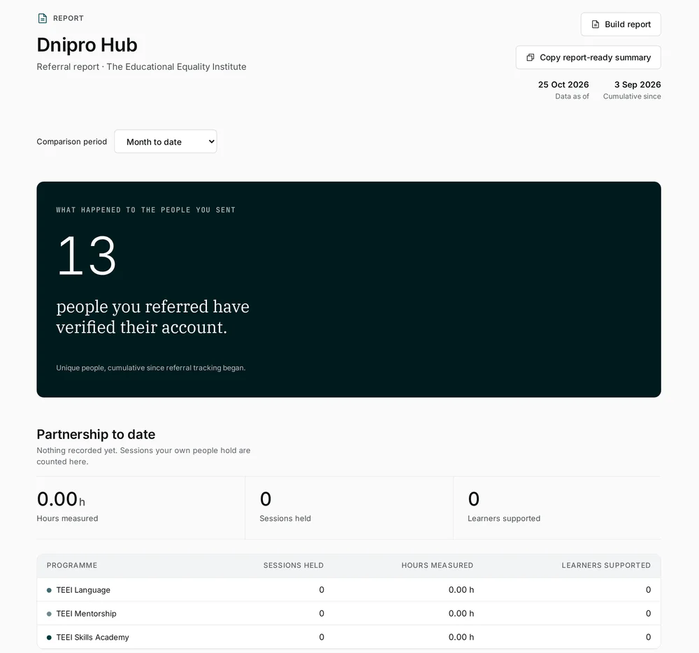Click TEEI Mentorship hours measured cell

point(461,614)
